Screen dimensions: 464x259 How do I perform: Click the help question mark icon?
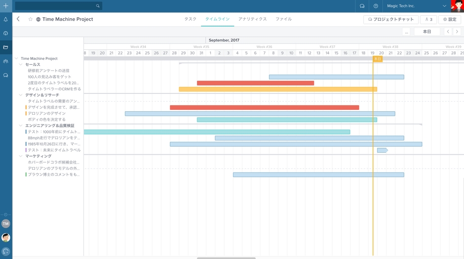(x=376, y=6)
